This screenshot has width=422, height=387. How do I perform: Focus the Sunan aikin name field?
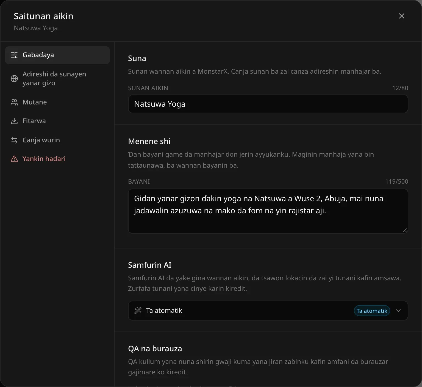[268, 104]
